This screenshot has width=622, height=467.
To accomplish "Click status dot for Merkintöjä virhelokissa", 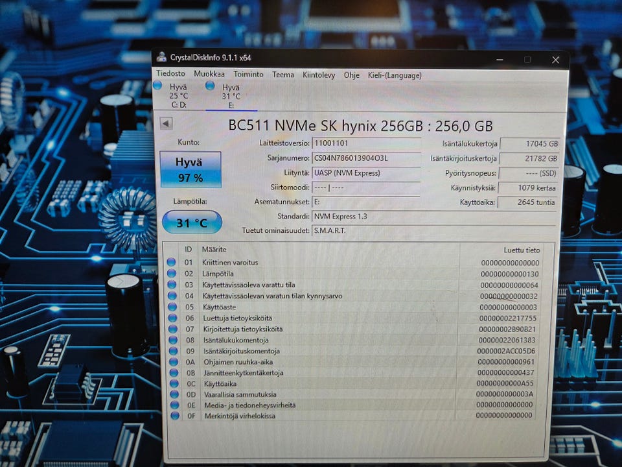I will point(175,416).
